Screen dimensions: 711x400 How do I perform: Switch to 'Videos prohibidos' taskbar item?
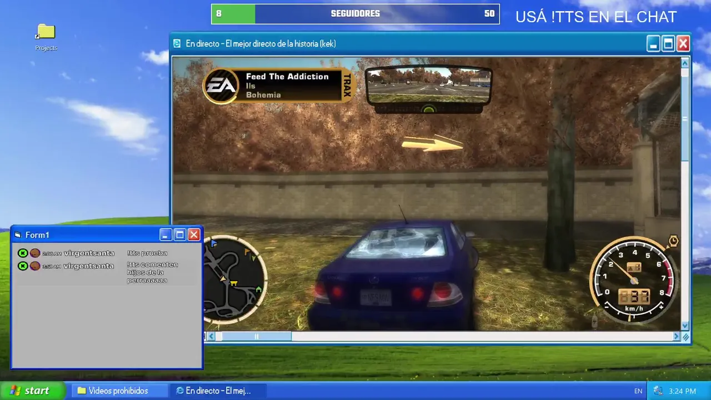(120, 391)
